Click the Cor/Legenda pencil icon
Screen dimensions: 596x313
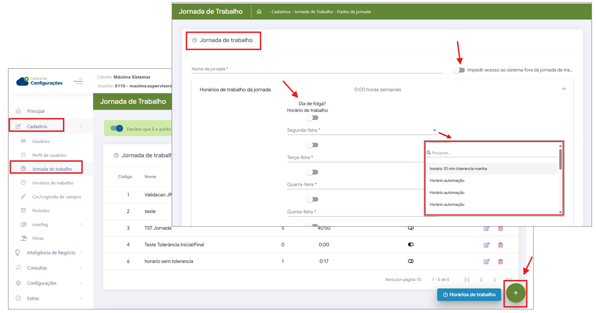click(23, 197)
